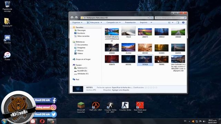Click the taskbar clock showing 09:52 a.m.
This screenshot has width=221, height=124.
coord(213,122)
